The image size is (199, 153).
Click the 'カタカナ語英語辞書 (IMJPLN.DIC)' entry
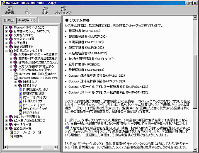tap(91, 59)
